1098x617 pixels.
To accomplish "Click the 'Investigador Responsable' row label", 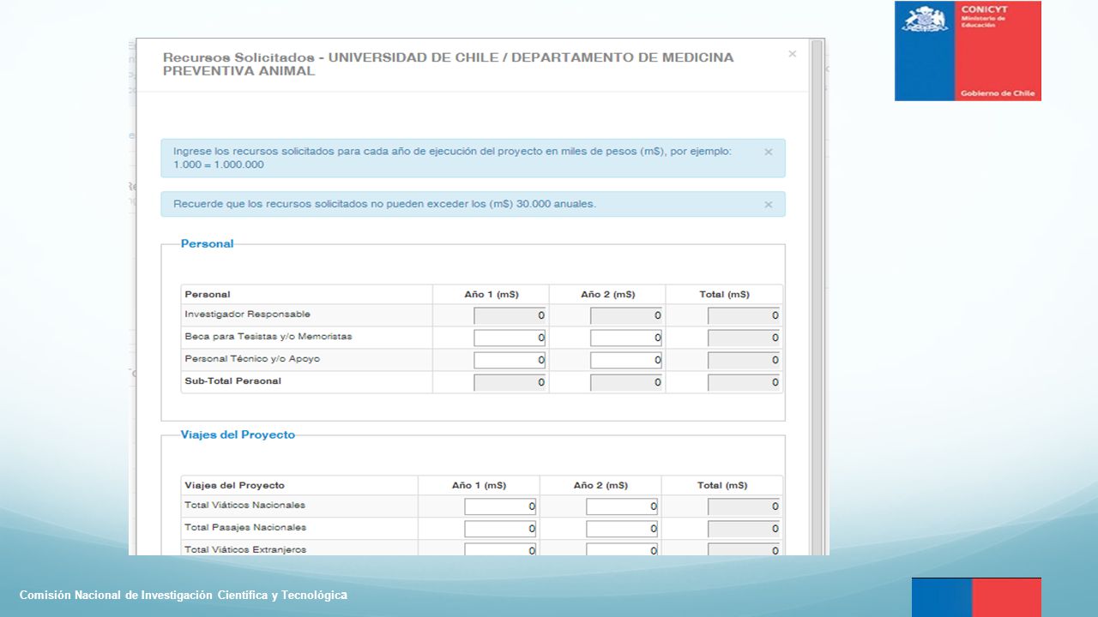I will point(247,314).
